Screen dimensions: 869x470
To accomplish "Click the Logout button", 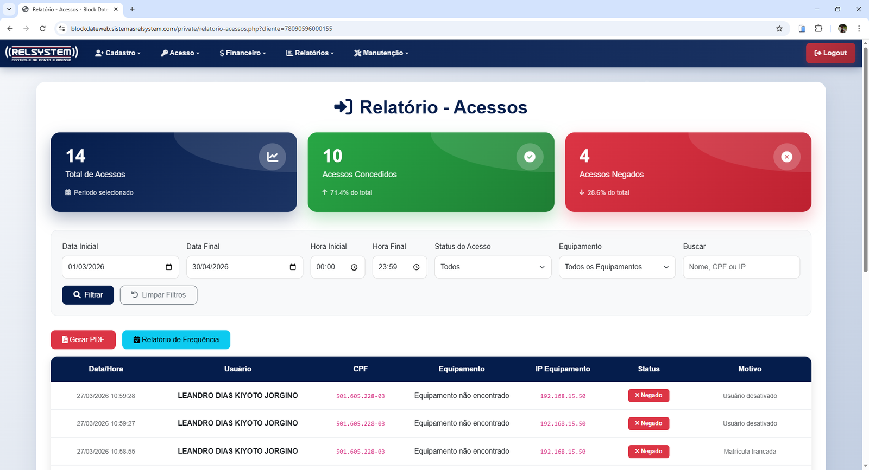I will click(x=830, y=53).
